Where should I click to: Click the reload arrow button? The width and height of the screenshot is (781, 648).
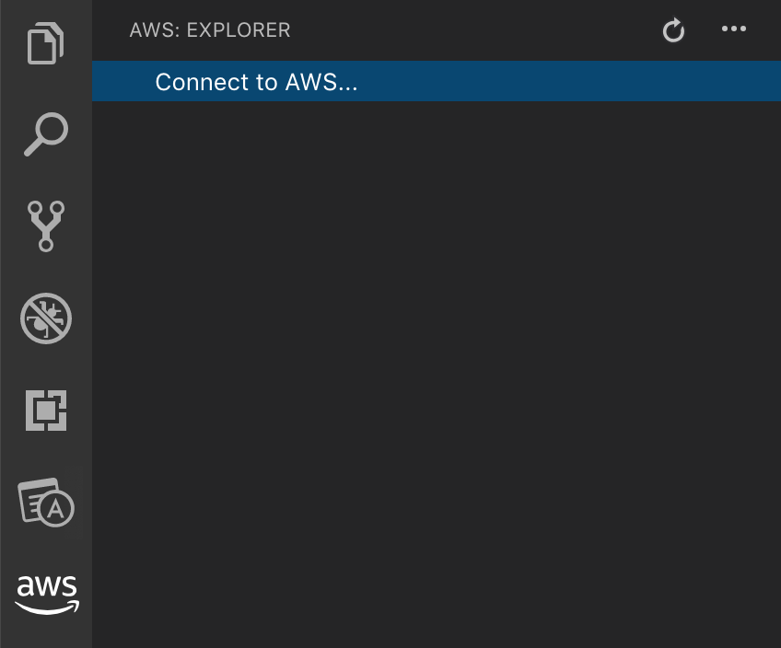(x=673, y=29)
